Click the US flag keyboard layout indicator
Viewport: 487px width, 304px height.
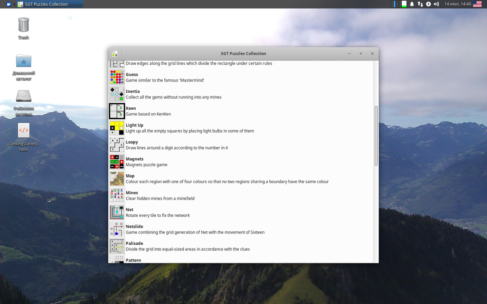[x=477, y=4]
